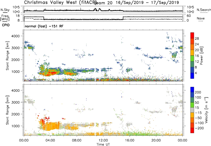The image size is (211, 146).
Task: Click the noise peak near 11:00 in N.Sky trace
Action: point(95,9)
